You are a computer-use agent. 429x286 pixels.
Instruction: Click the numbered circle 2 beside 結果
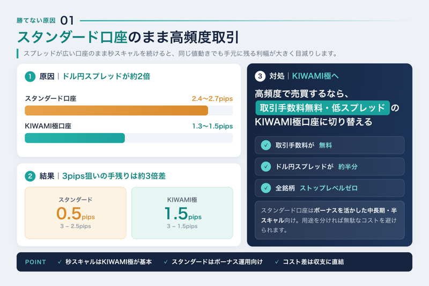[x=30, y=176]
